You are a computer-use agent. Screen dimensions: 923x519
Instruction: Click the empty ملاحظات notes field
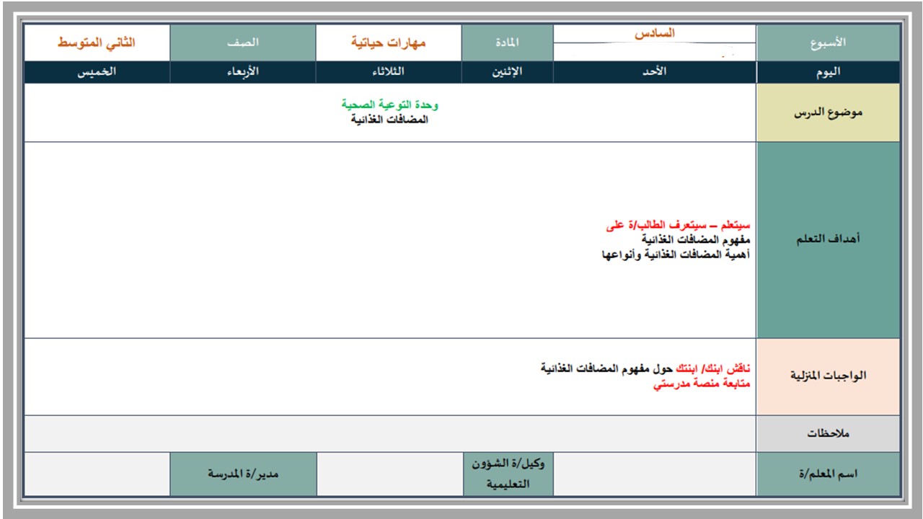tap(390, 434)
